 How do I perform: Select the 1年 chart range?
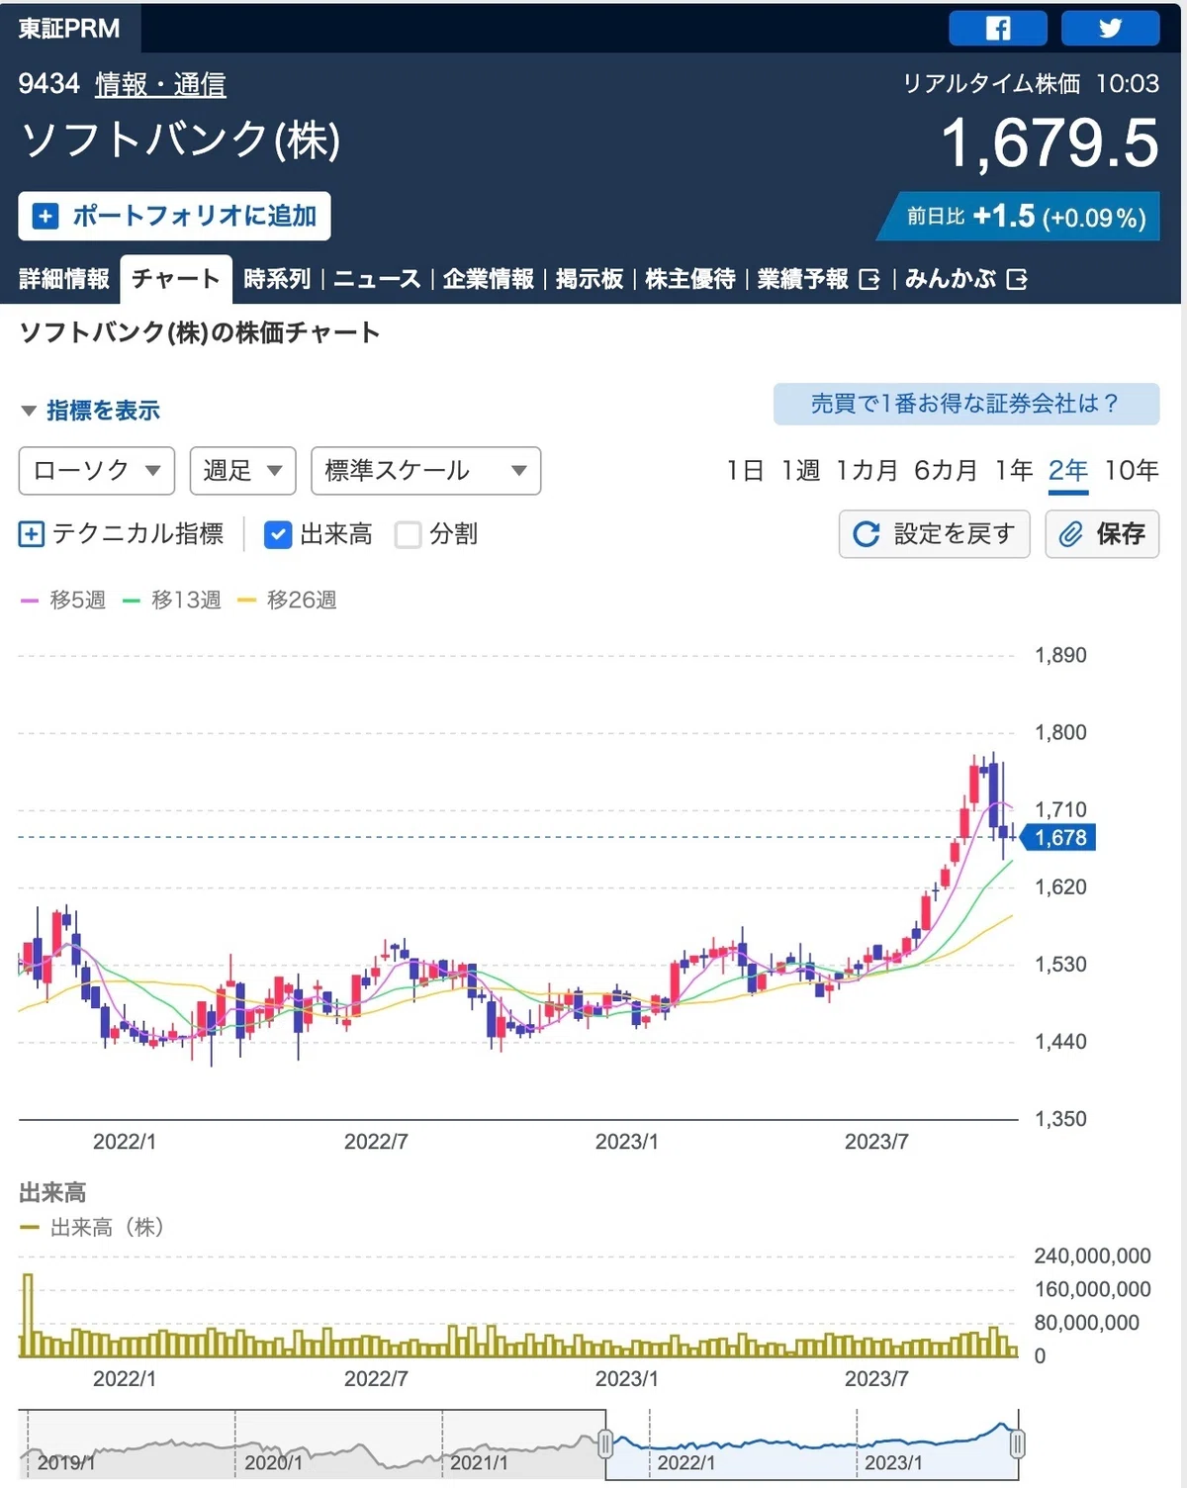1014,471
